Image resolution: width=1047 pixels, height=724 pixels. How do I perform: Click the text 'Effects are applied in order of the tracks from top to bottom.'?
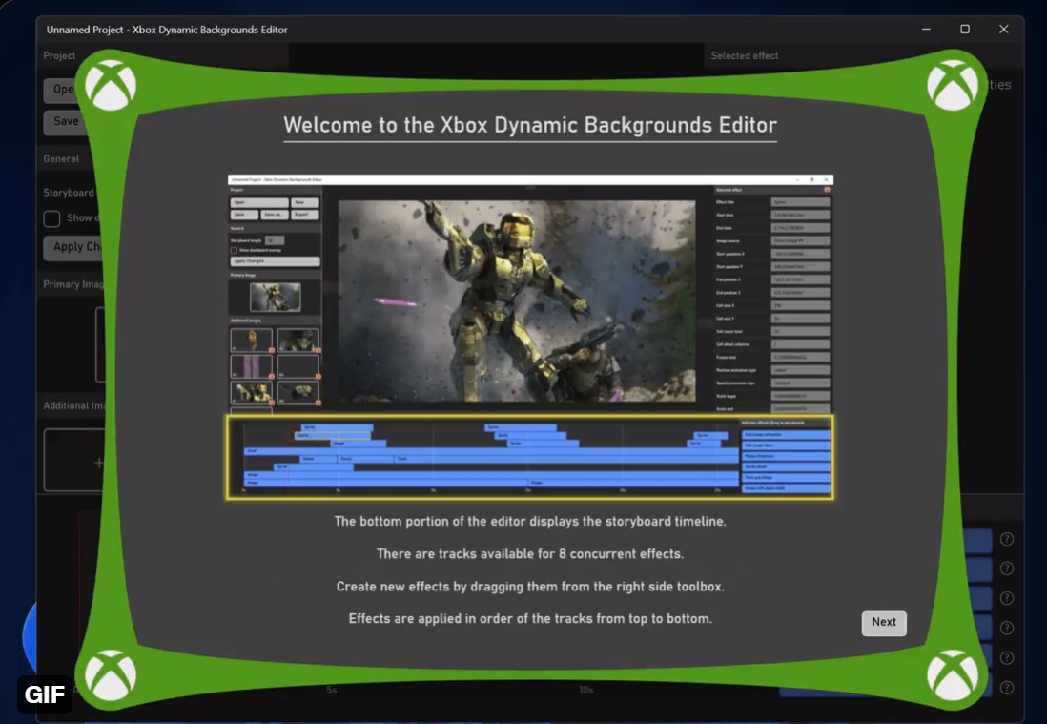[x=530, y=619]
